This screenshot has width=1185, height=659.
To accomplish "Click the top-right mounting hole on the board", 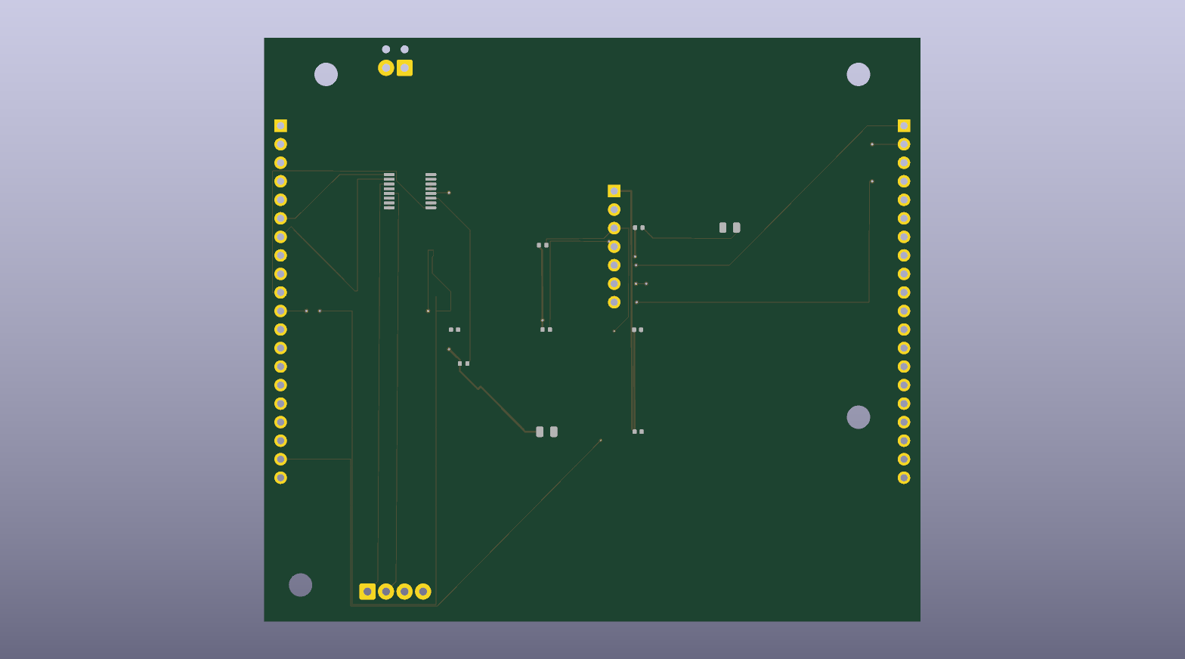I will 859,74.
